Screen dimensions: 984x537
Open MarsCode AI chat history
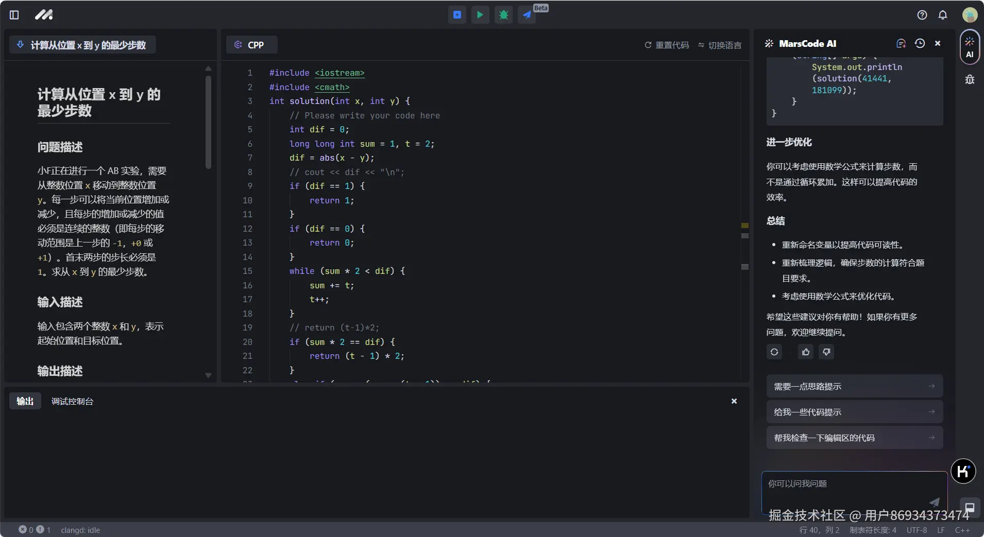pos(920,44)
